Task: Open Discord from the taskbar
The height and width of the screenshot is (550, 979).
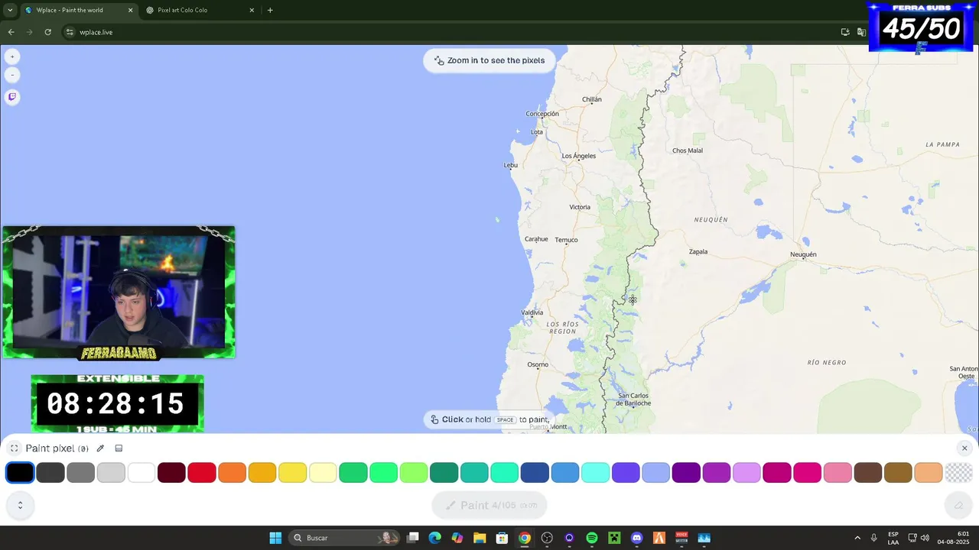Action: click(x=636, y=538)
